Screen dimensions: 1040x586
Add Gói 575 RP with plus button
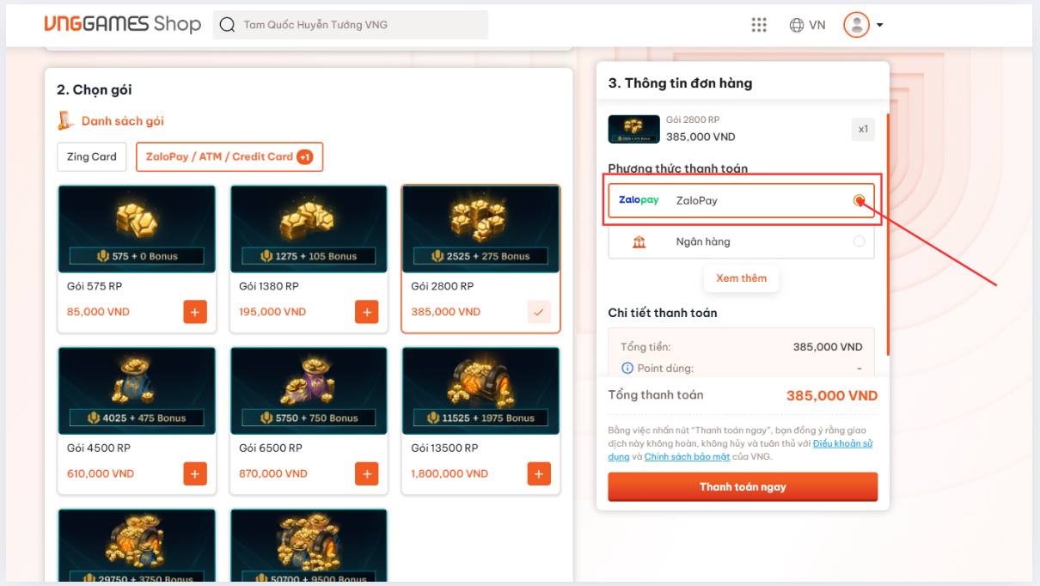coord(195,312)
